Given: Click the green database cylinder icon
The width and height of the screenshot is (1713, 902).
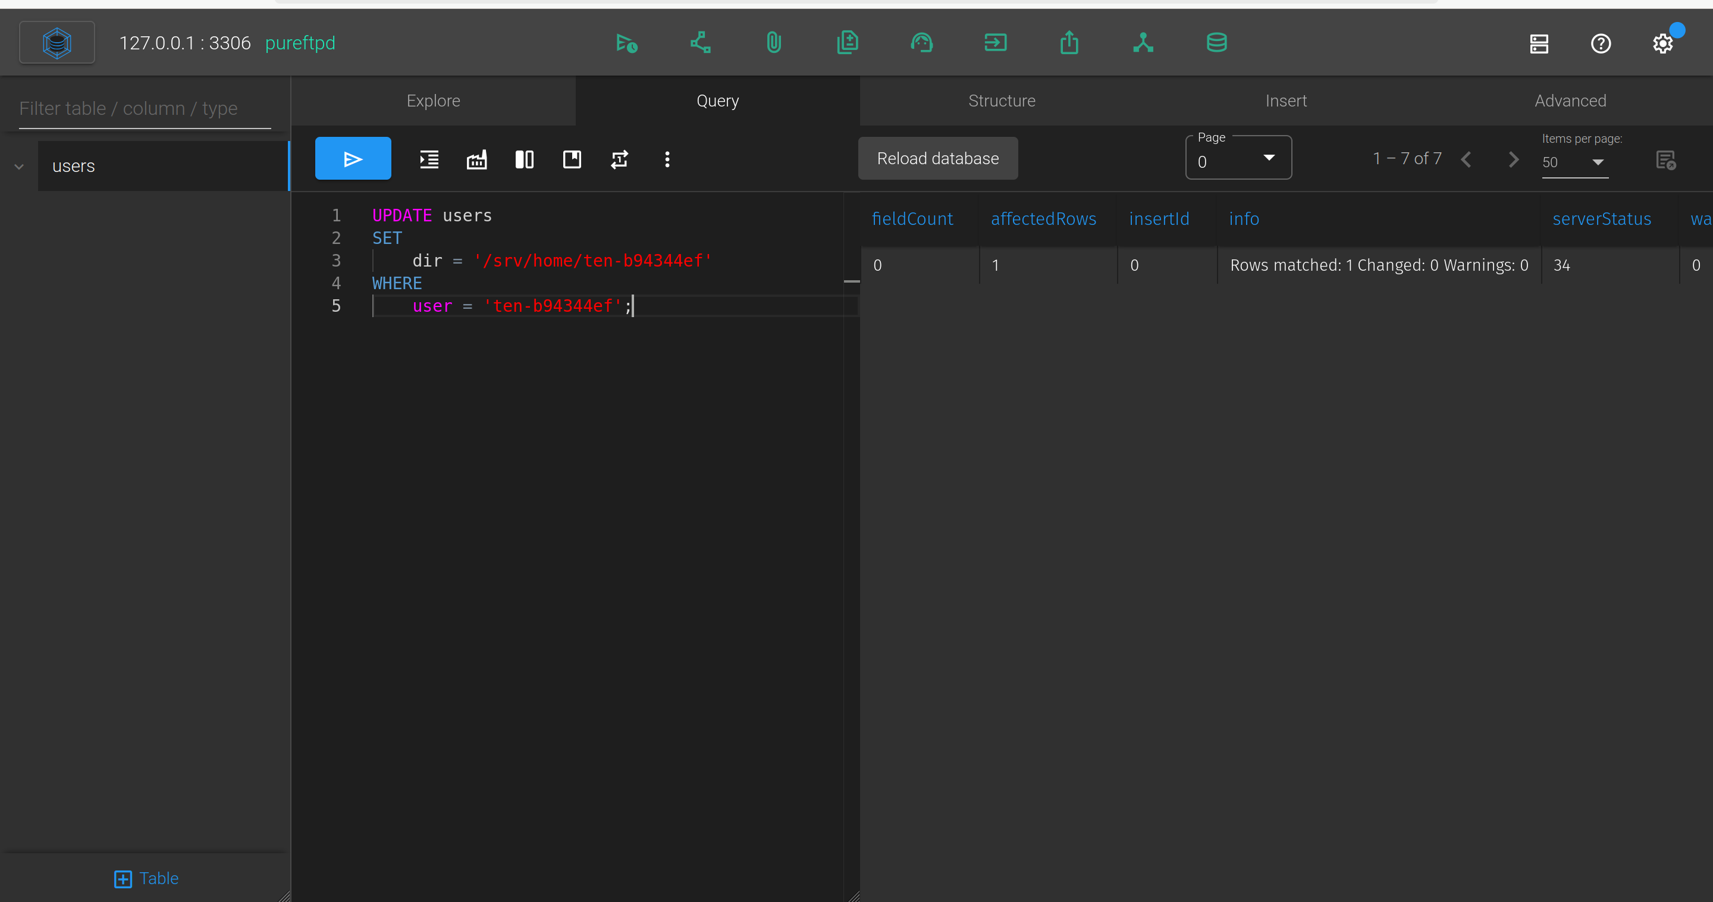Looking at the screenshot, I should 1217,43.
